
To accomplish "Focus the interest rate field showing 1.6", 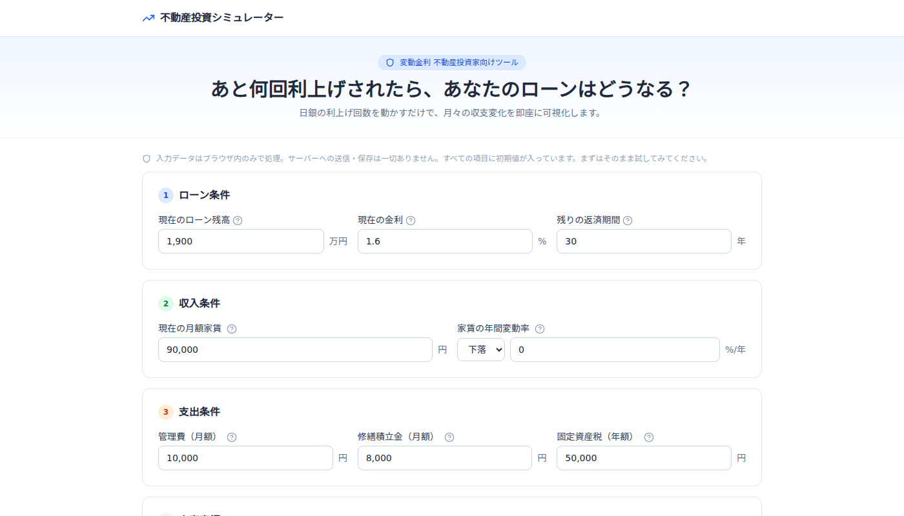I will click(445, 241).
